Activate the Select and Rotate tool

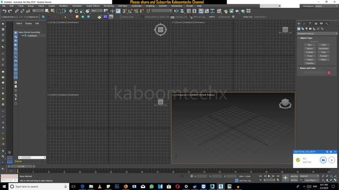(76, 11)
